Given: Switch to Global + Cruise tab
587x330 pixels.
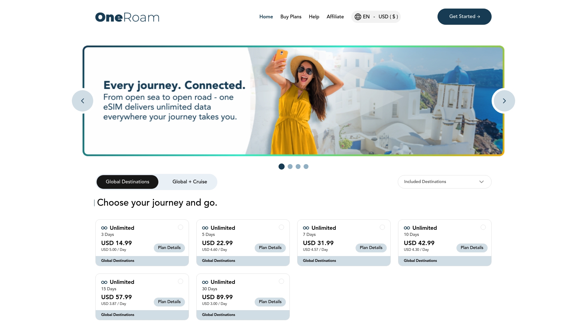Looking at the screenshot, I should point(190,182).
